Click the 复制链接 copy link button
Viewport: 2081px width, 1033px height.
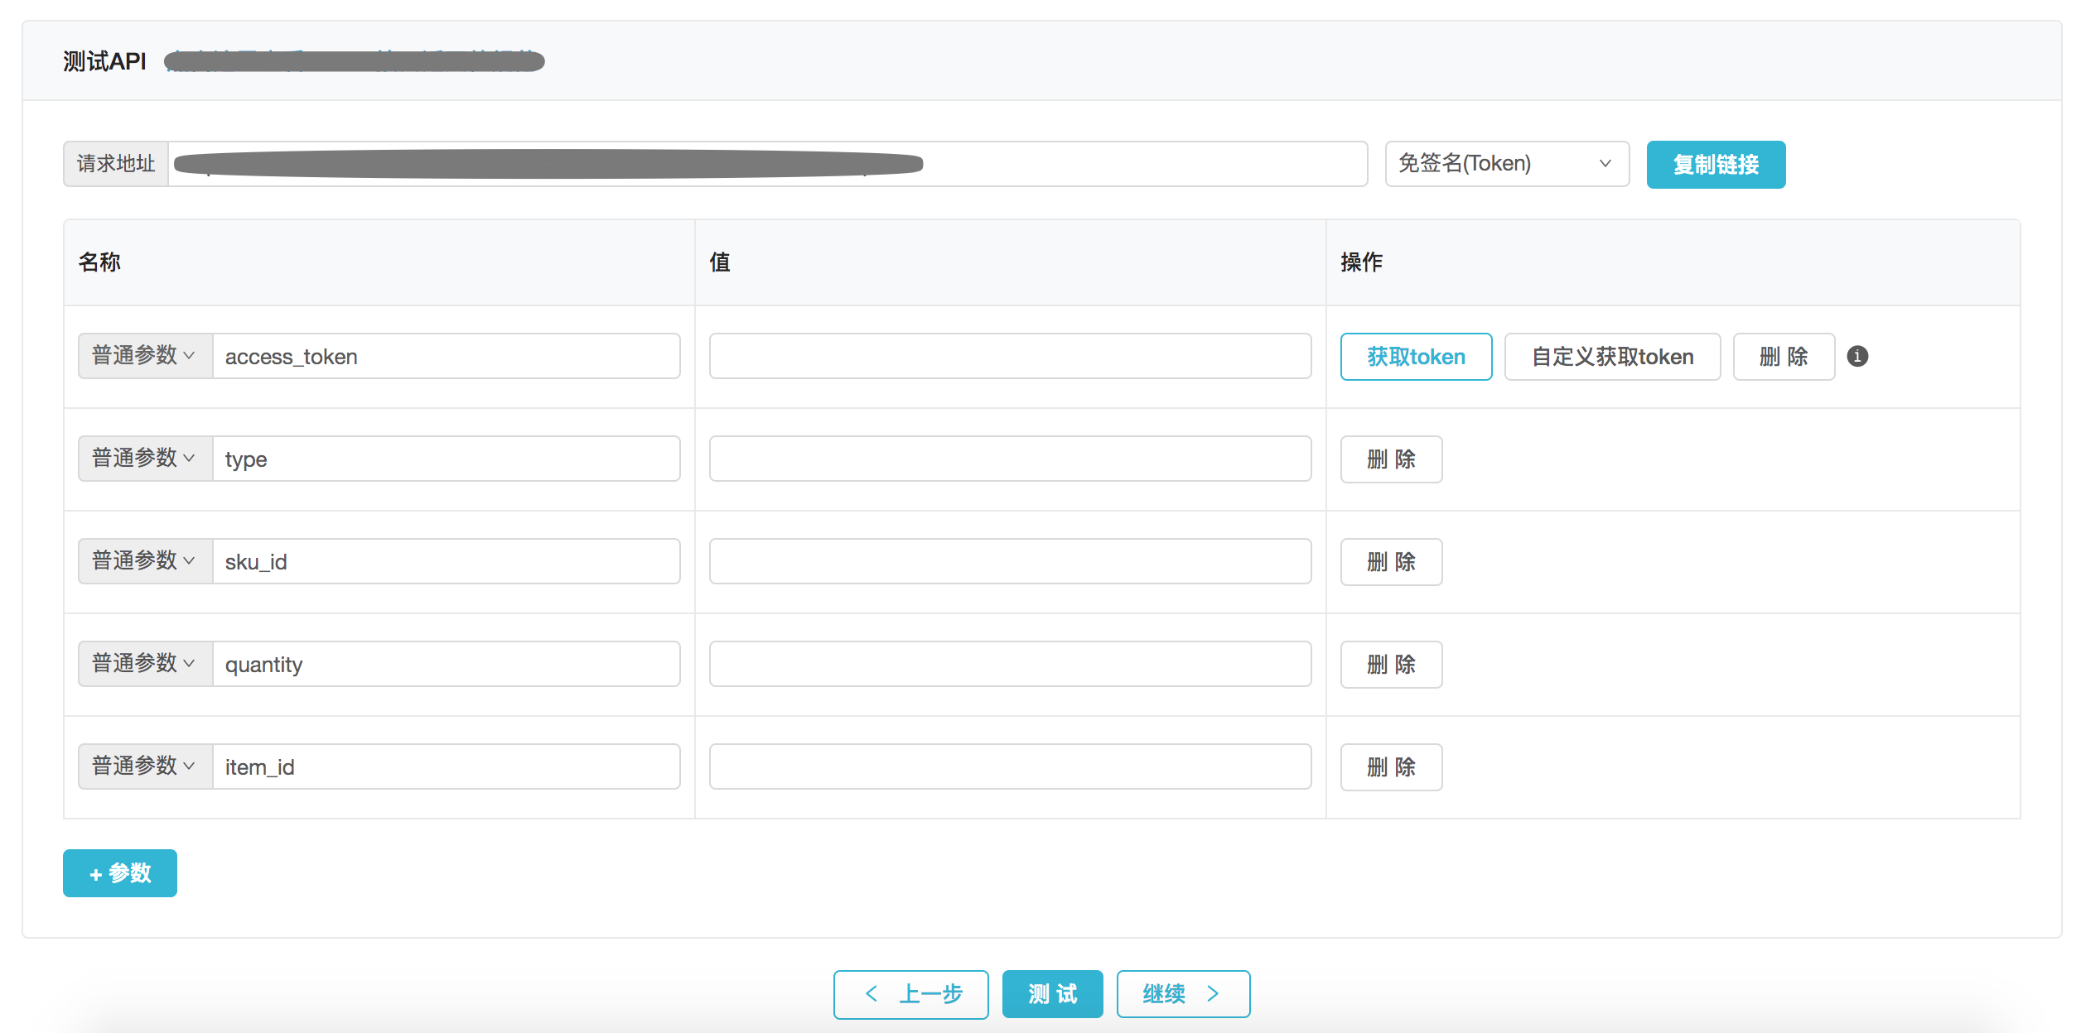tap(1715, 165)
